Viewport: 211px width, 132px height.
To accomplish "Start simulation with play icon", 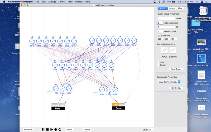I will click(51, 129).
